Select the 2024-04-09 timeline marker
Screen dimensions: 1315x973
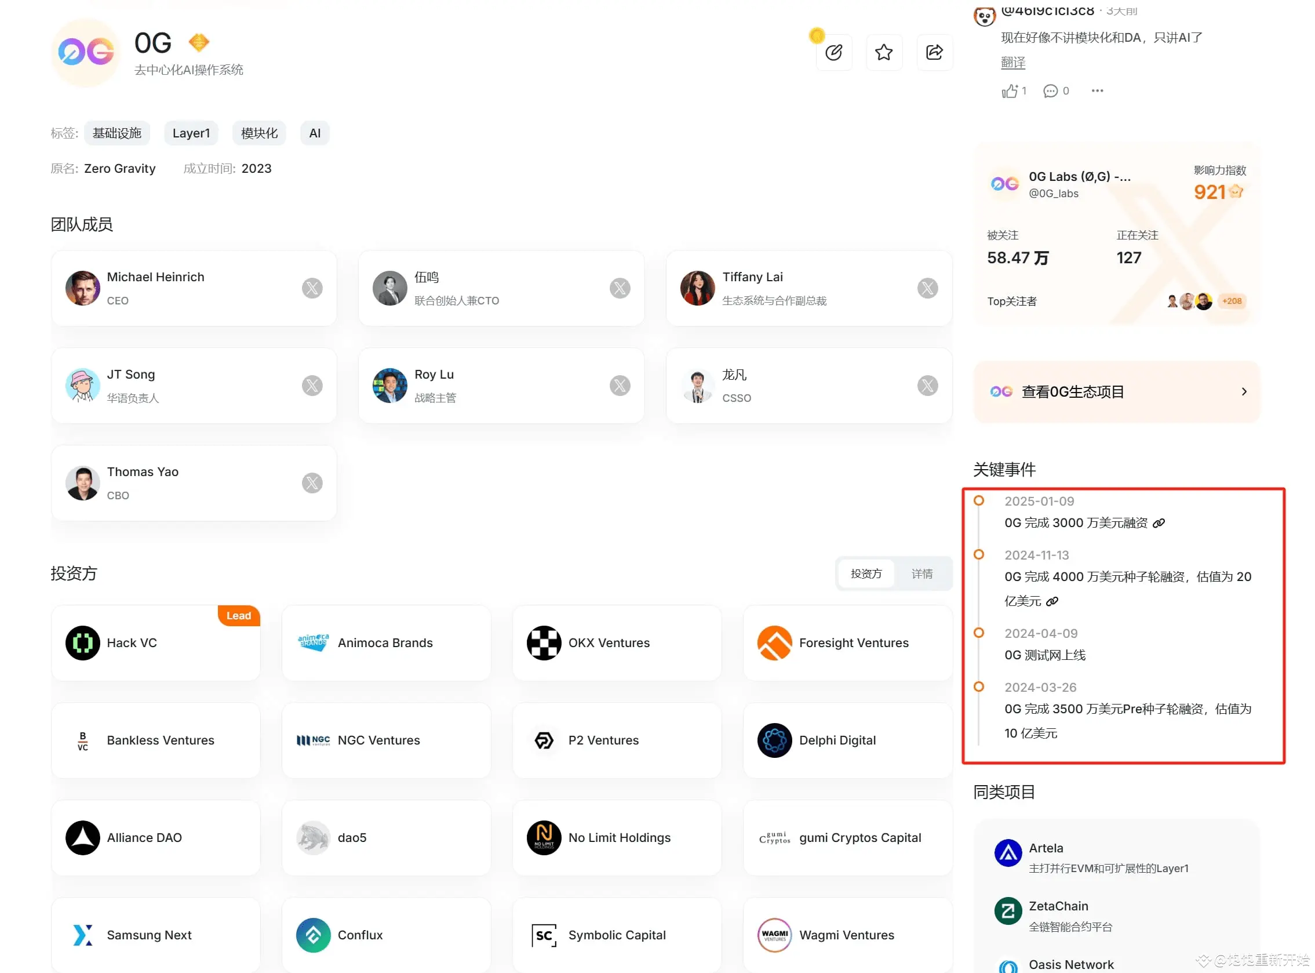(978, 633)
